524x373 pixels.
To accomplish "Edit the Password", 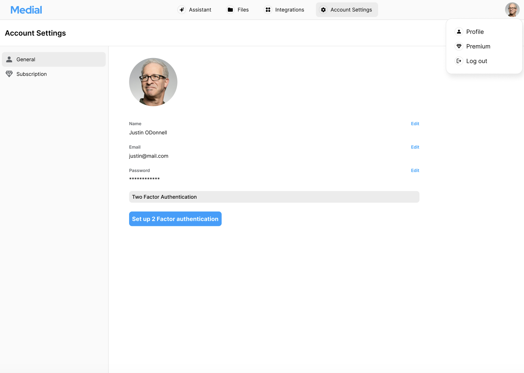I will [x=415, y=171].
